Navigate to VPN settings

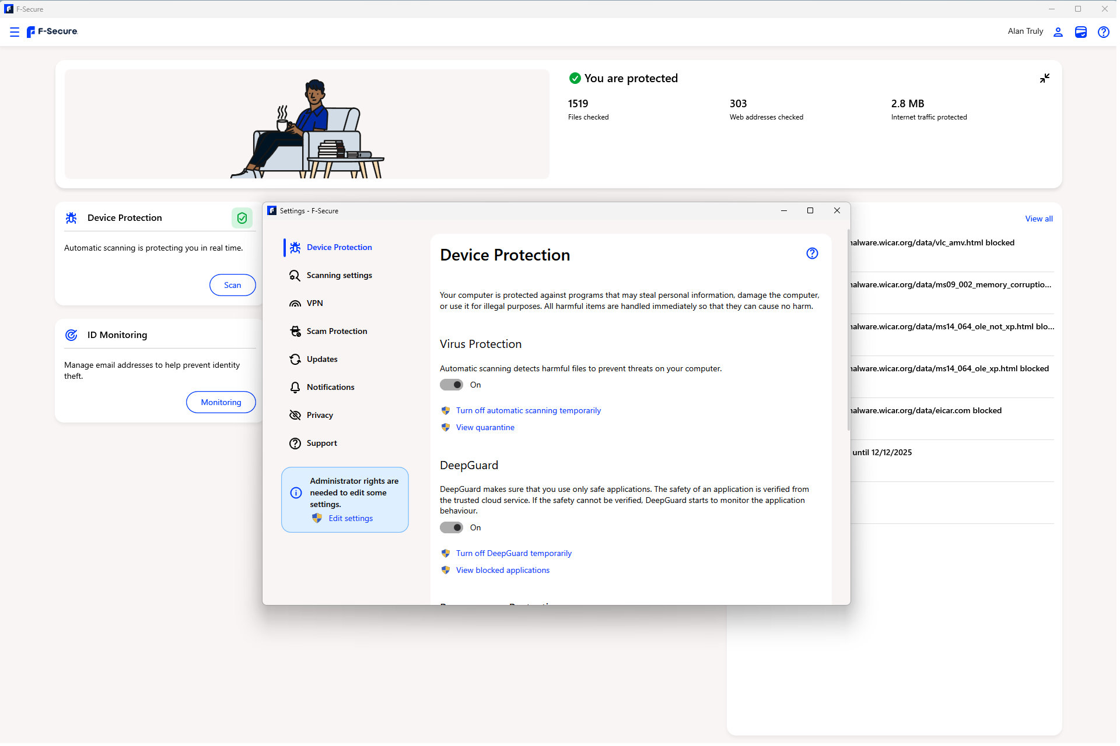tap(315, 303)
